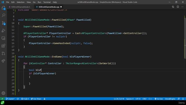Change CRLF end of line sequence

click(x=144, y=99)
